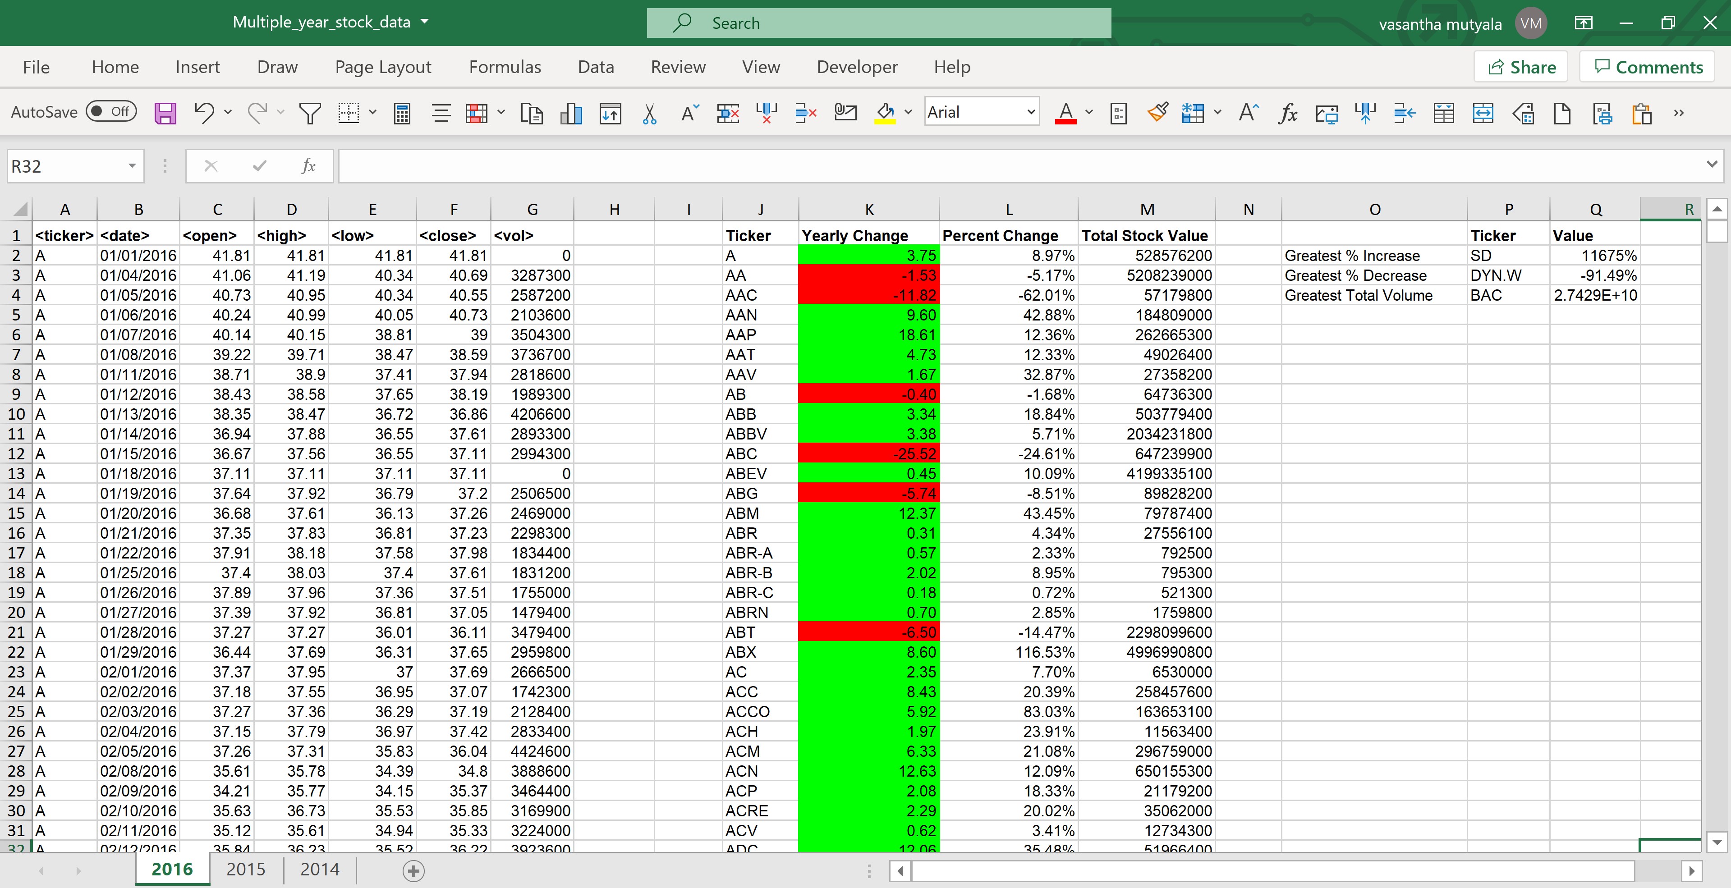This screenshot has height=888, width=1731.
Task: Toggle the AutoSave switch
Action: tap(111, 111)
